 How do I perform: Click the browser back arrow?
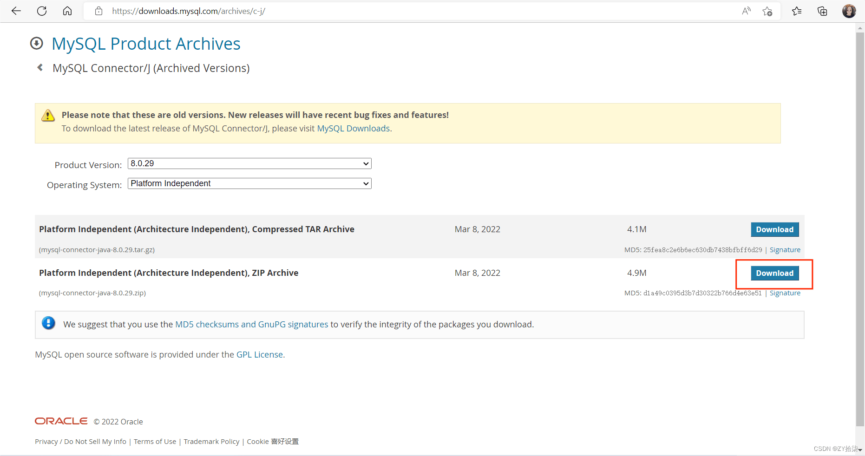coord(16,11)
